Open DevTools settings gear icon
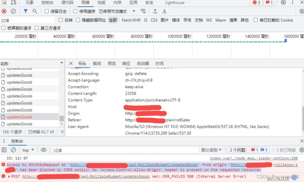 tap(283, 3)
